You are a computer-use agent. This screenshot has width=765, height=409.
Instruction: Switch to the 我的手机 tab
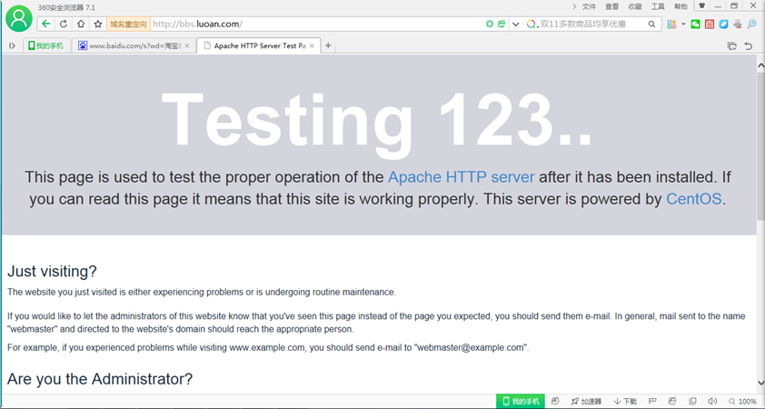pos(46,45)
